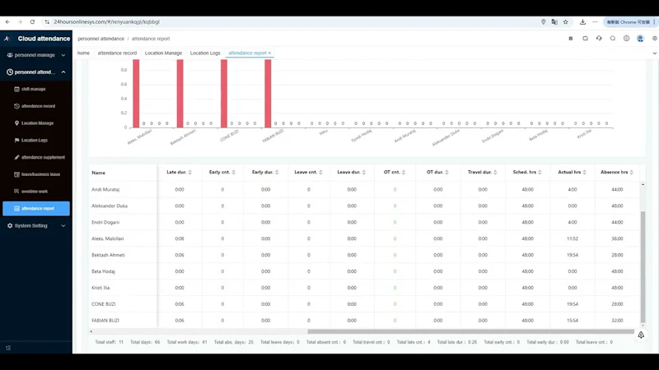Screen dimensions: 659x370
Task: Open the user avatar in header
Action: click(x=641, y=39)
